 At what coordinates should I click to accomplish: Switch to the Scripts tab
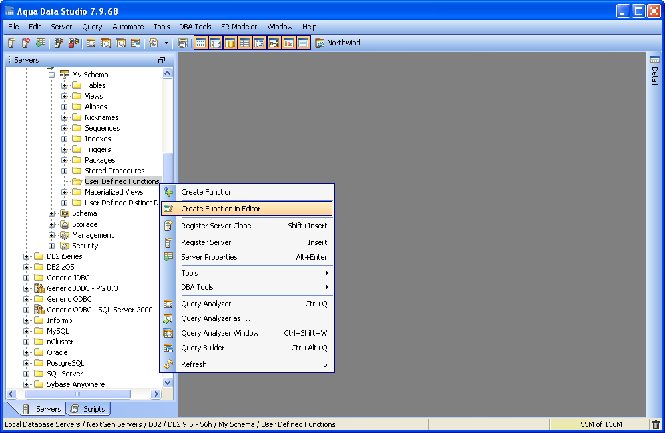point(88,409)
